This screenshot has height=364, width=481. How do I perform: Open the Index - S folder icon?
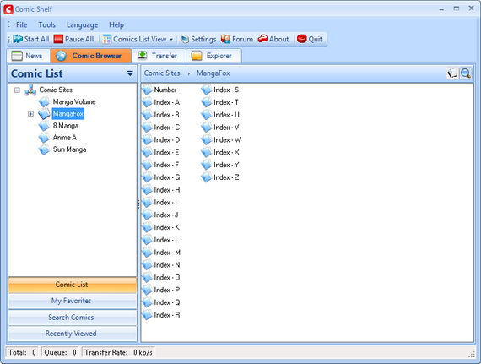pyautogui.click(x=207, y=90)
